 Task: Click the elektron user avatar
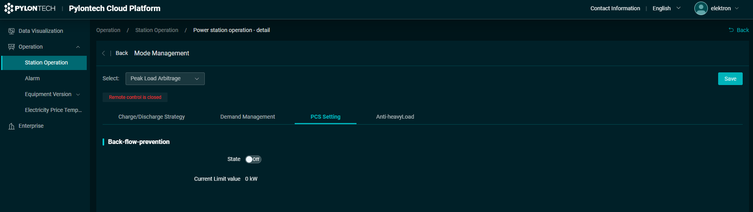[x=701, y=8]
